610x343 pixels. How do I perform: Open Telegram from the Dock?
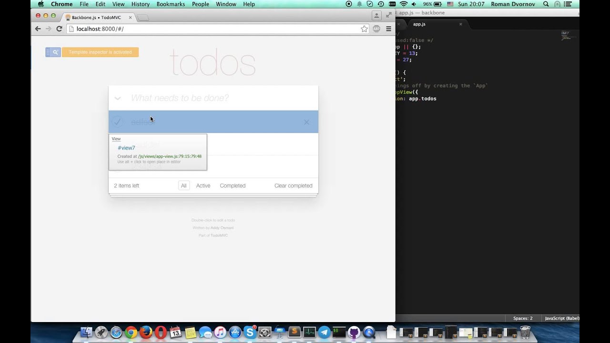(x=324, y=332)
